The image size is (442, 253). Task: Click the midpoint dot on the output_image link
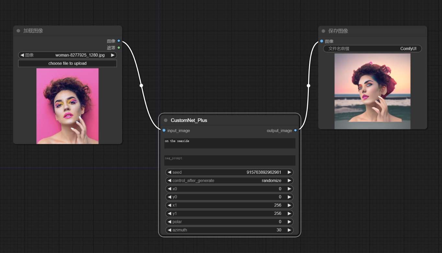[x=308, y=86]
